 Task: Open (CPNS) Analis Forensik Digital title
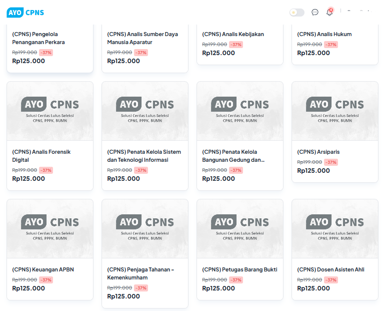click(x=41, y=156)
